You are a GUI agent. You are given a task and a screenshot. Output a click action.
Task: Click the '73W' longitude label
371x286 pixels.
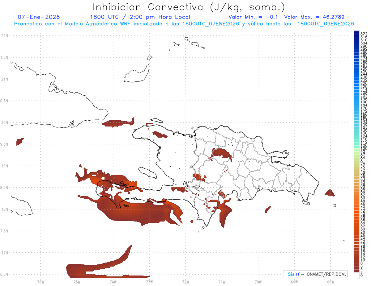(149, 281)
